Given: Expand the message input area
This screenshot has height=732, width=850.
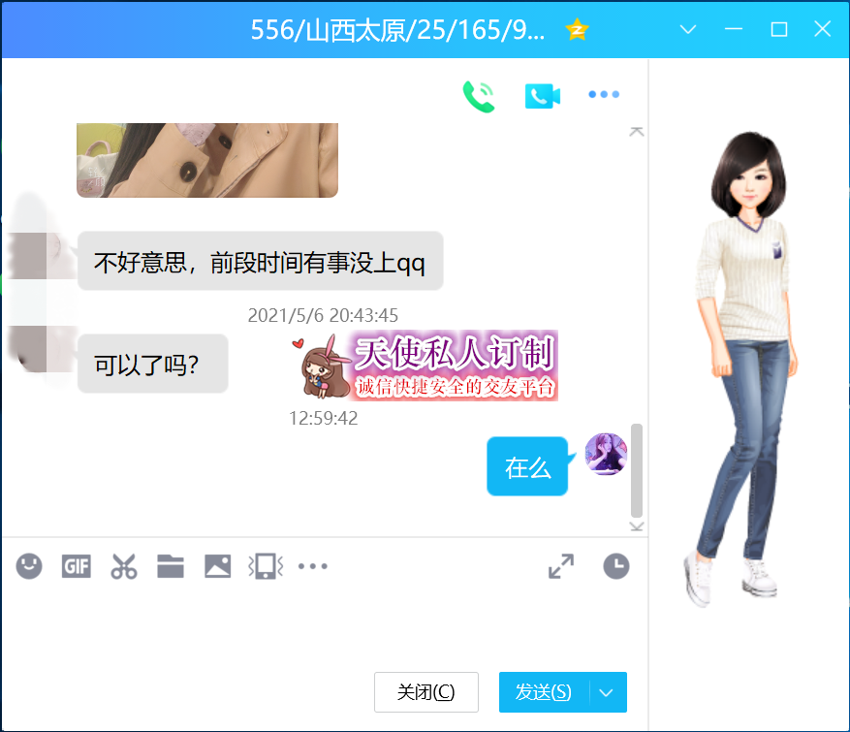Looking at the screenshot, I should coord(561,566).
